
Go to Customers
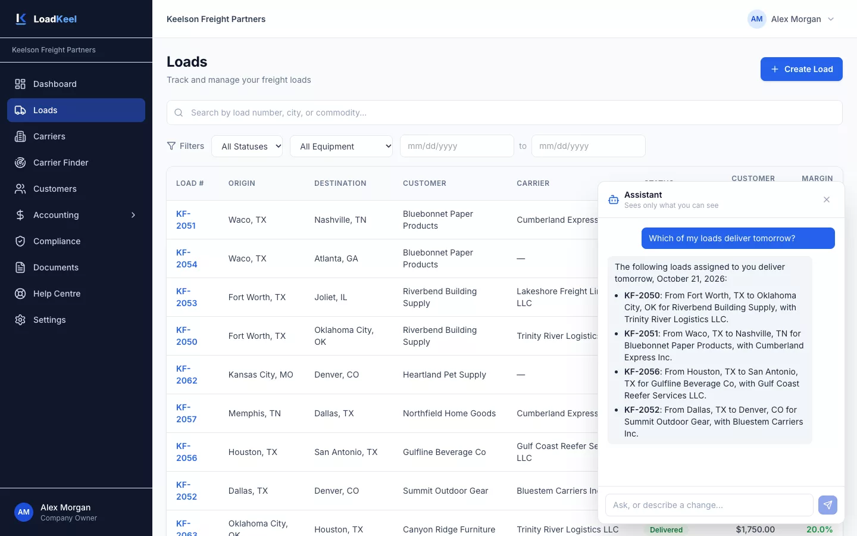click(x=76, y=189)
